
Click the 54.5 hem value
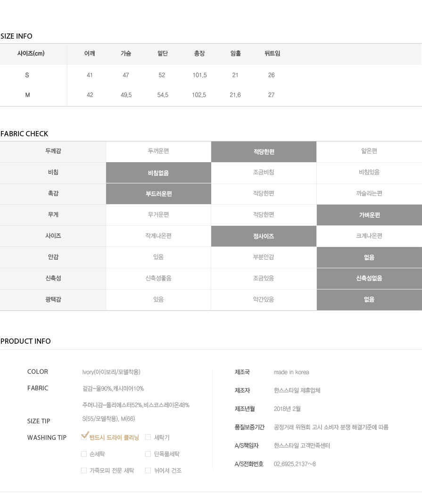click(x=163, y=95)
